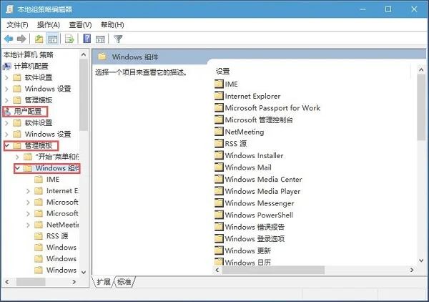Open the Help question mark icon
Screen dimensions: 429x302
tap(87, 39)
